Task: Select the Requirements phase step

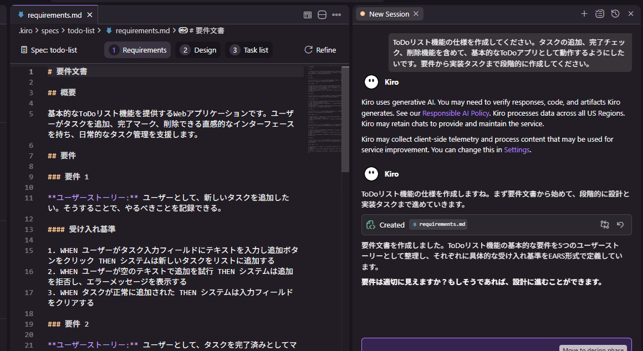Action: (137, 50)
